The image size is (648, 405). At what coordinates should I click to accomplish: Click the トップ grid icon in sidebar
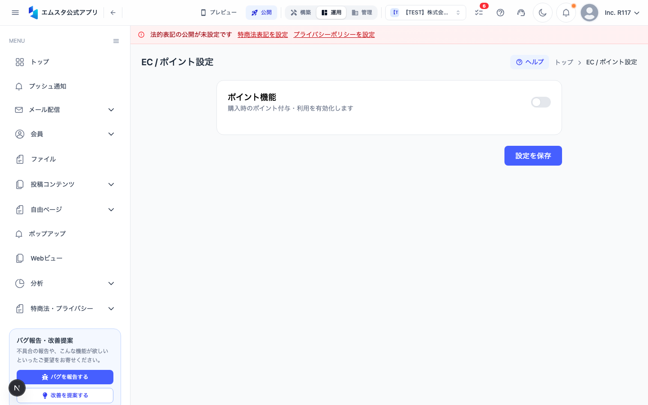coord(20,62)
